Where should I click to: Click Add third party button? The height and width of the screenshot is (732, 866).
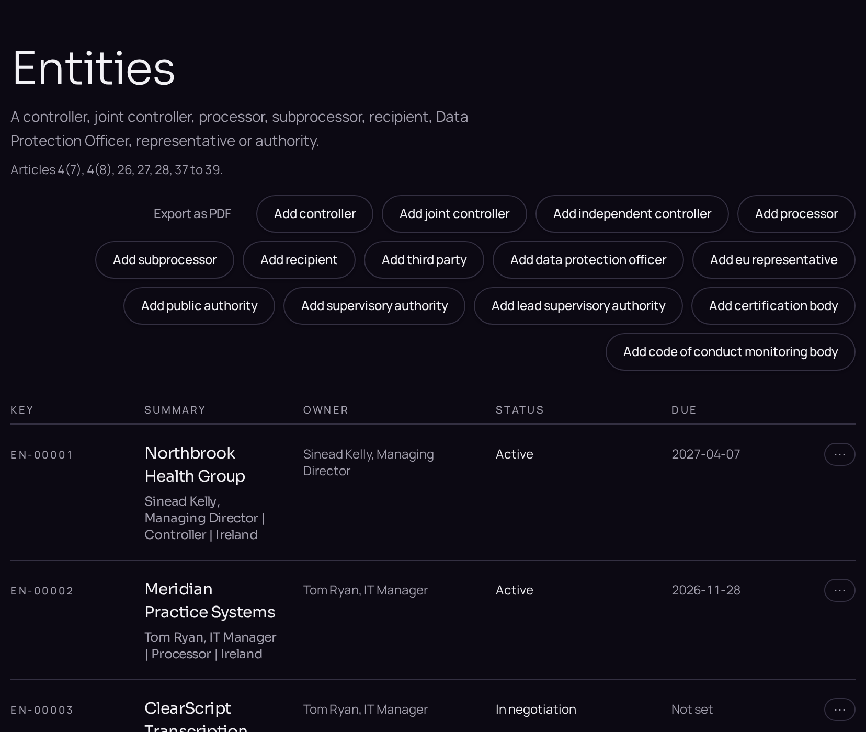(424, 260)
